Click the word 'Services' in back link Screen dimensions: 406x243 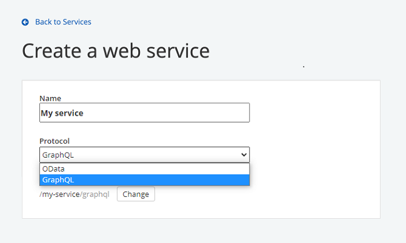point(77,22)
